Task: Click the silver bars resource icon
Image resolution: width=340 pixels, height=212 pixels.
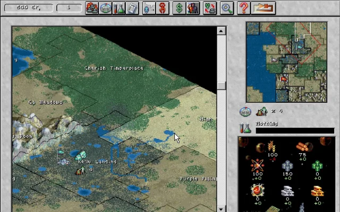Action: click(x=287, y=191)
